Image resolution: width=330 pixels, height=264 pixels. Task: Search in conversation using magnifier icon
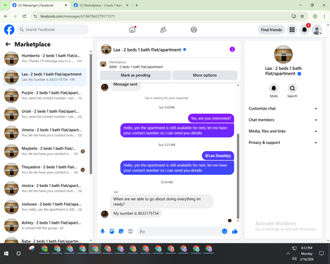[292, 88]
